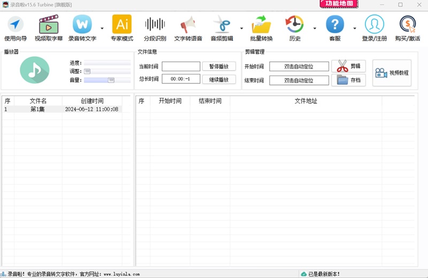Viewport: 428px width, 278px height.
Task: Launch the 文字转语音 text-to-speech tool
Action: pos(188,28)
